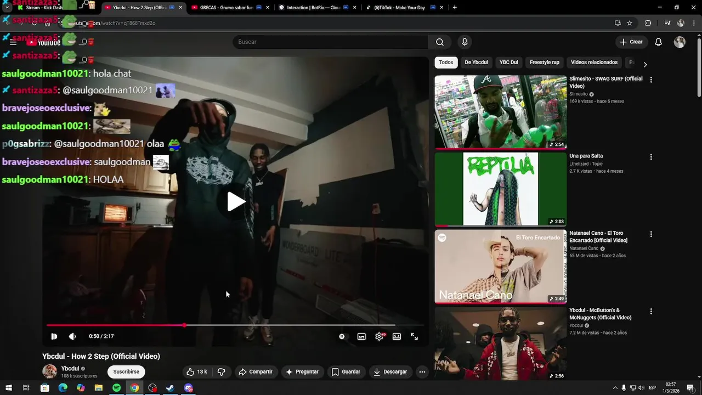Open Slimesito SWAG SURF video thumbnail
The width and height of the screenshot is (702, 395).
pyautogui.click(x=501, y=112)
